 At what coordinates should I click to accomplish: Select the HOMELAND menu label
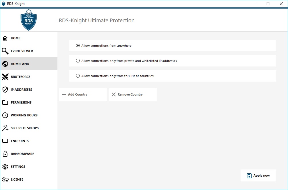click(x=20, y=64)
